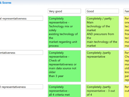Click the green 'Technology mix or solely' cell

64,32
